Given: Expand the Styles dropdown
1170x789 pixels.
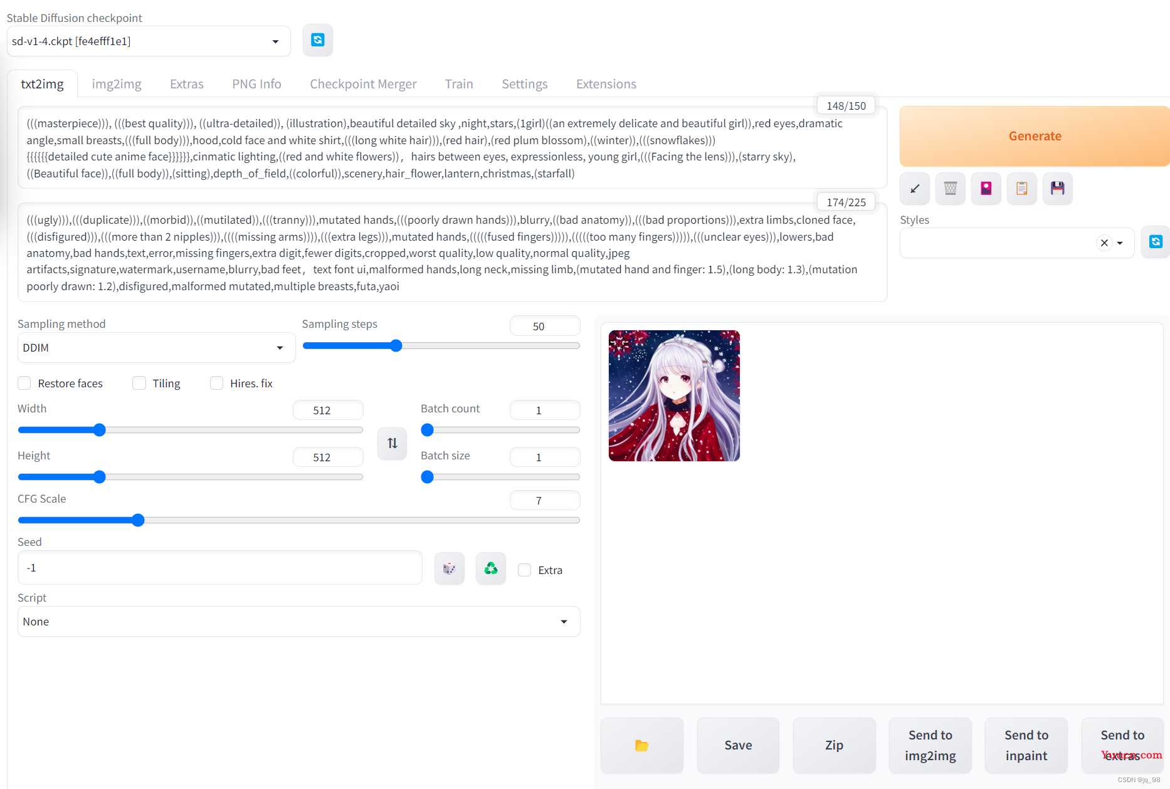Looking at the screenshot, I should (1120, 243).
